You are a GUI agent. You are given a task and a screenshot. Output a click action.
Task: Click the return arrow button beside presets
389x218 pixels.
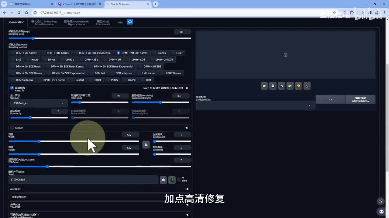330,100
